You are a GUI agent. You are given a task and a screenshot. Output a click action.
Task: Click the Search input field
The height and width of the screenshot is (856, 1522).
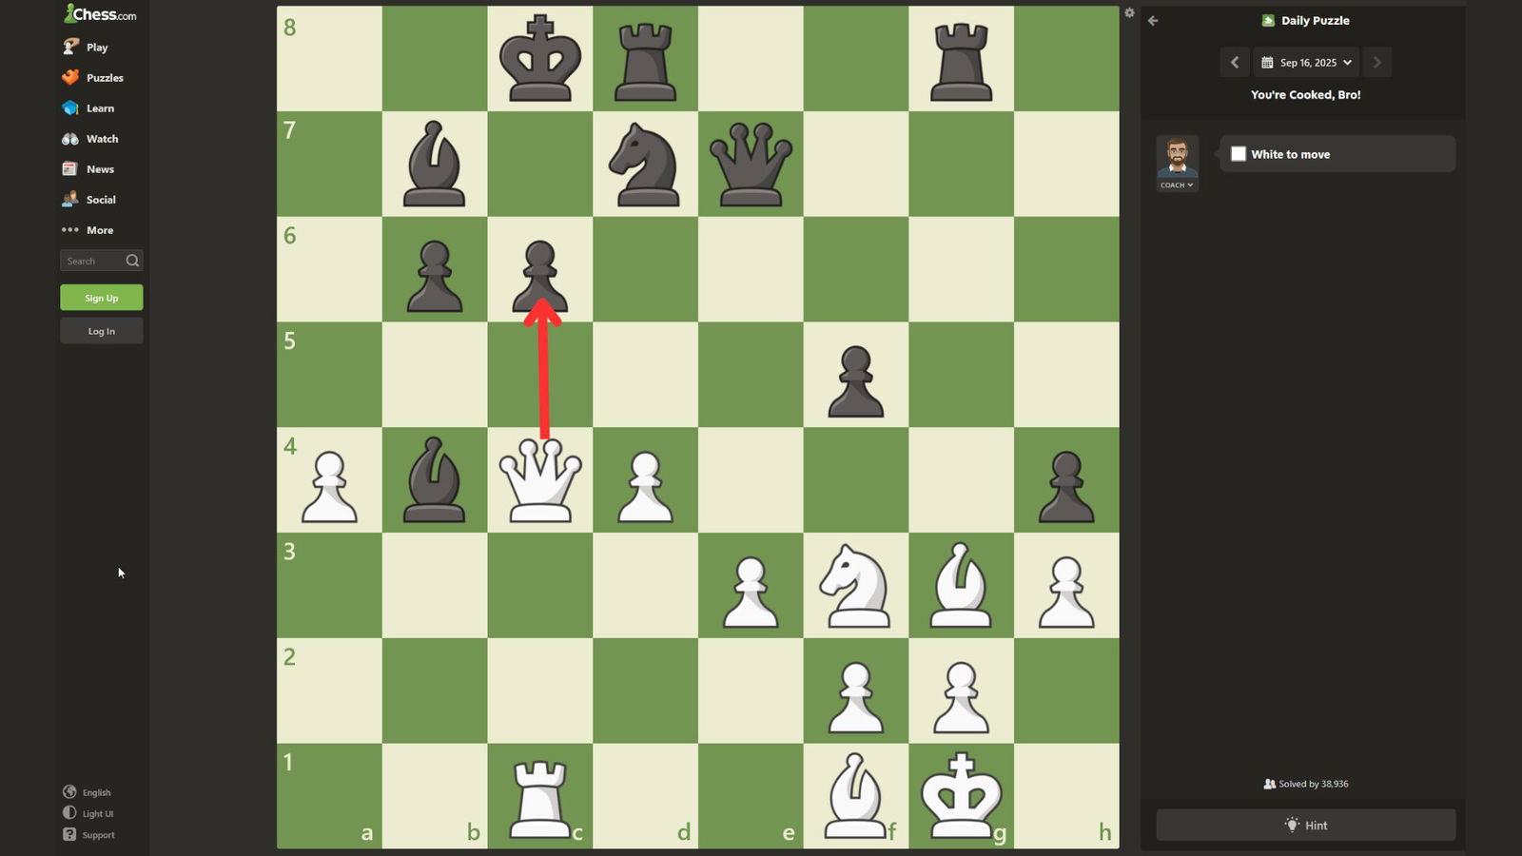pos(92,261)
